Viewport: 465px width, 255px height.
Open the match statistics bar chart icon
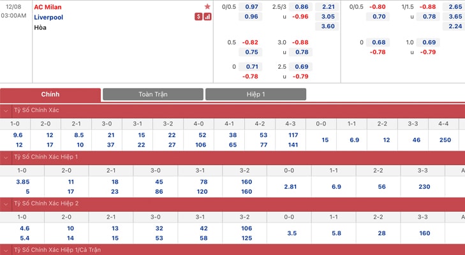(x=207, y=17)
